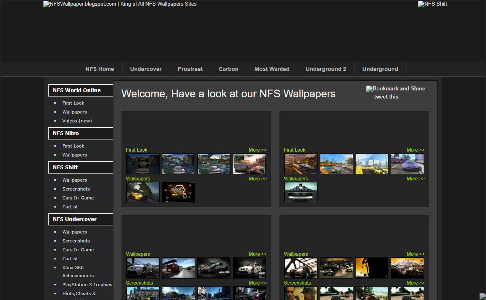The width and height of the screenshot is (486, 300).
Task: Open Screenshots under NFS Shift sidebar
Action: coord(76,189)
